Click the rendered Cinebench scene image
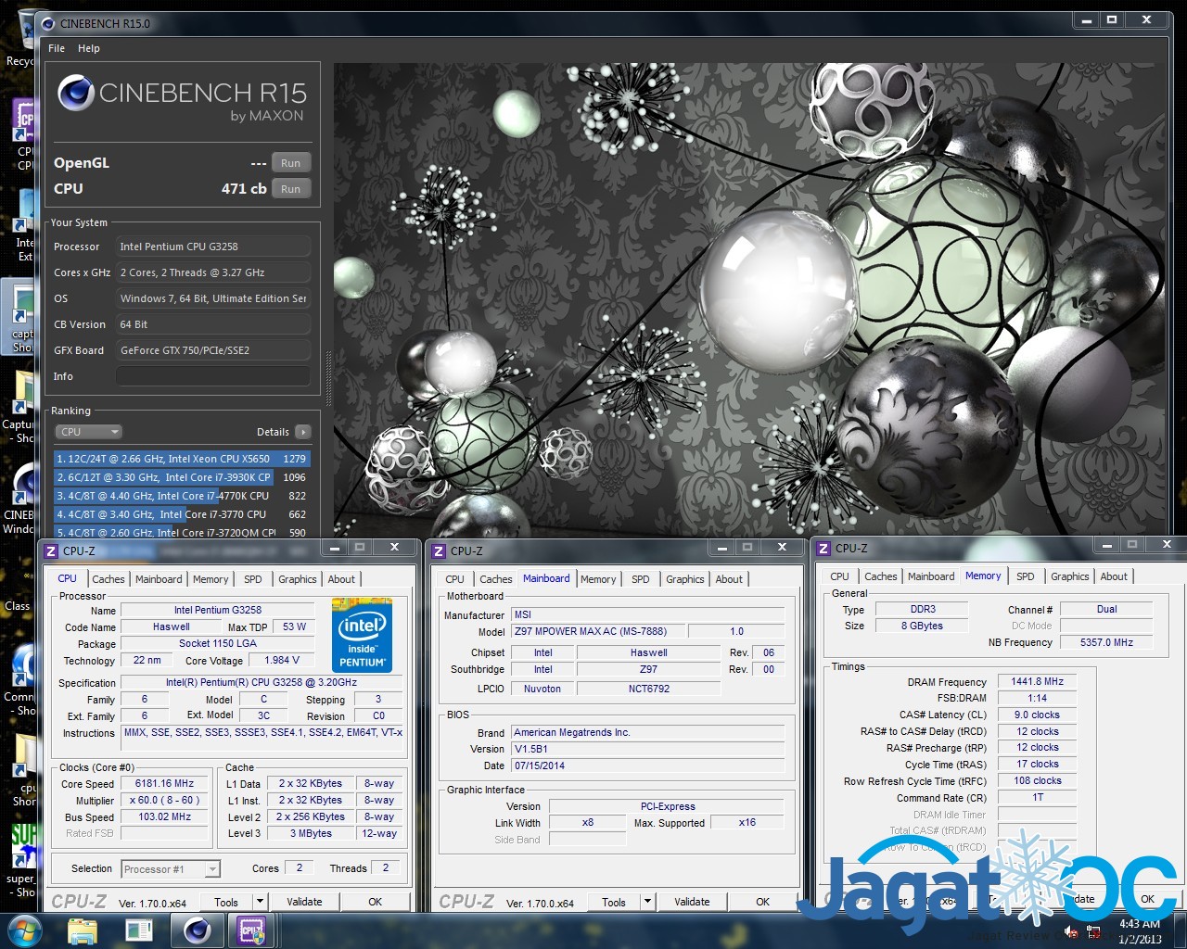 coord(749,298)
